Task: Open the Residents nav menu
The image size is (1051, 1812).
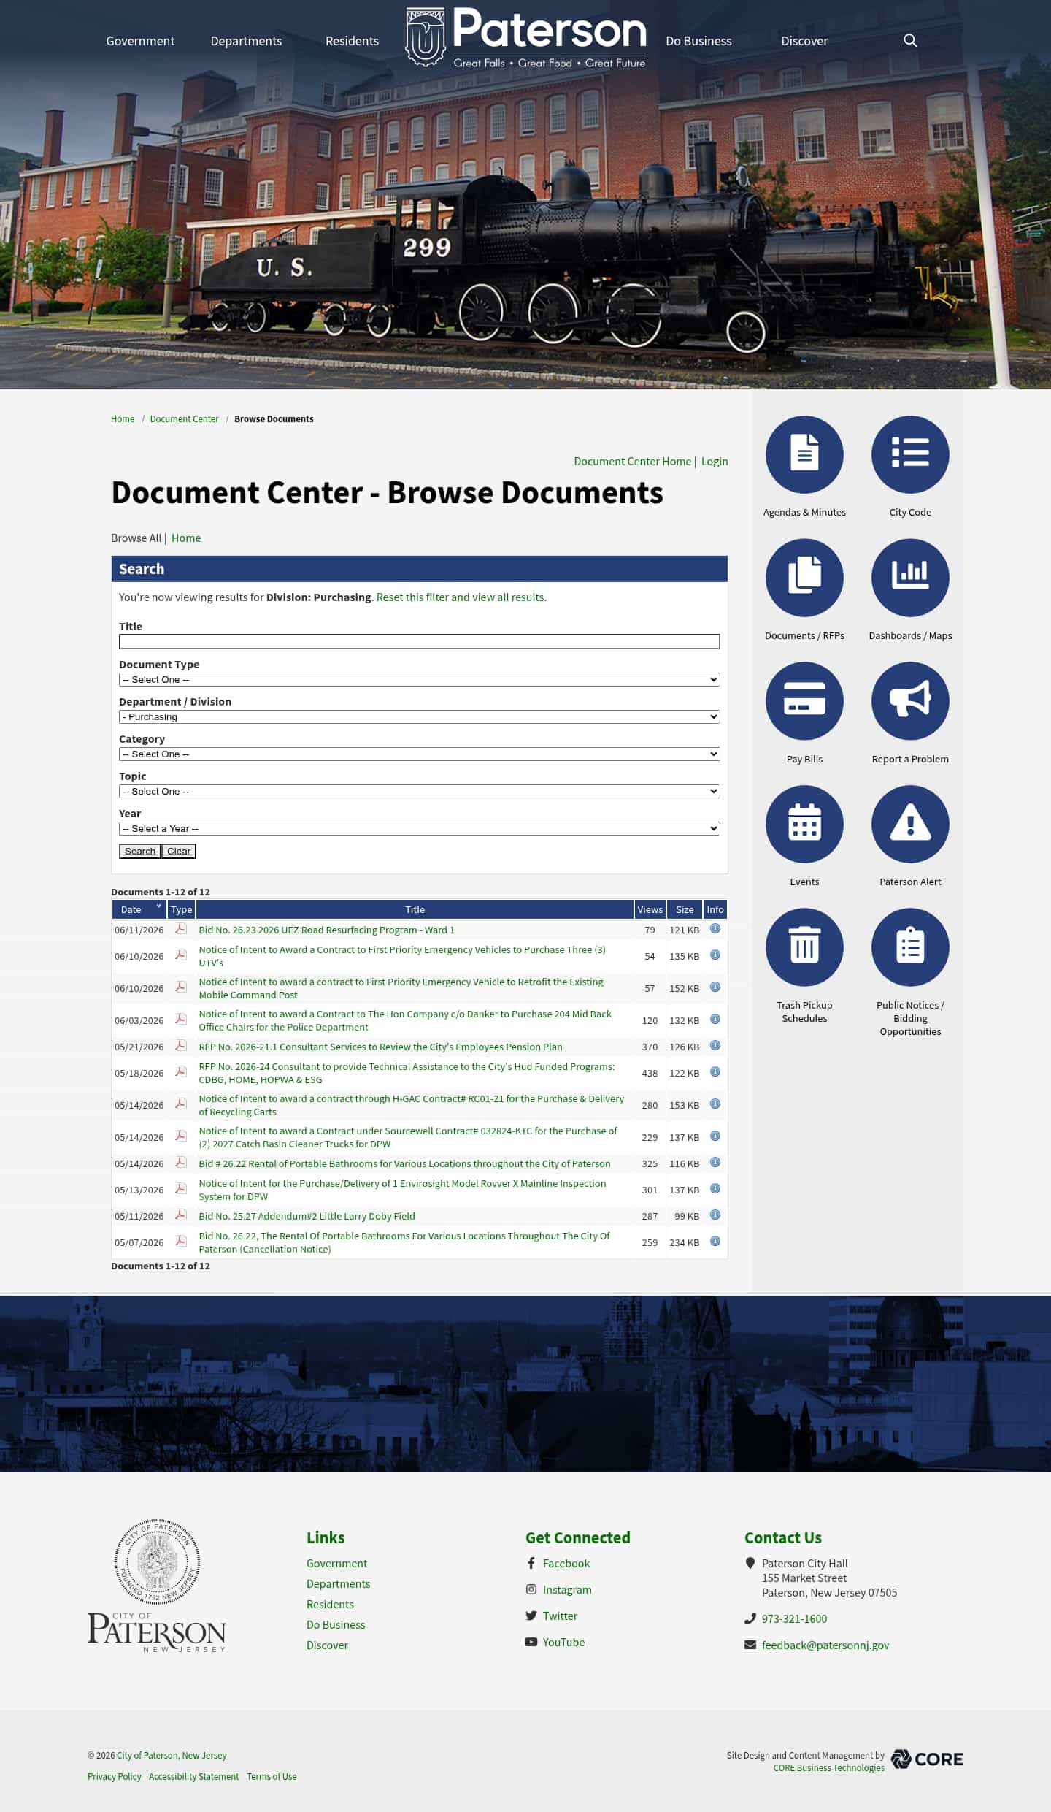Action: pyautogui.click(x=352, y=41)
